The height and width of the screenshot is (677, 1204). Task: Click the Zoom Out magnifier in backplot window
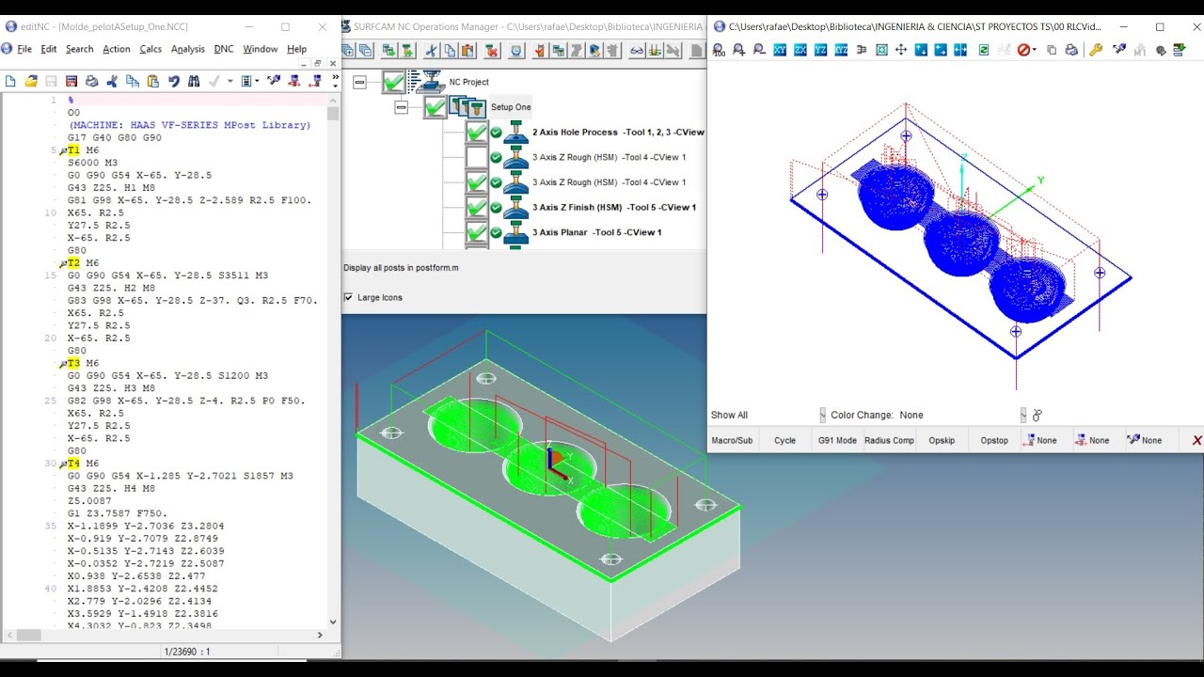tap(759, 51)
